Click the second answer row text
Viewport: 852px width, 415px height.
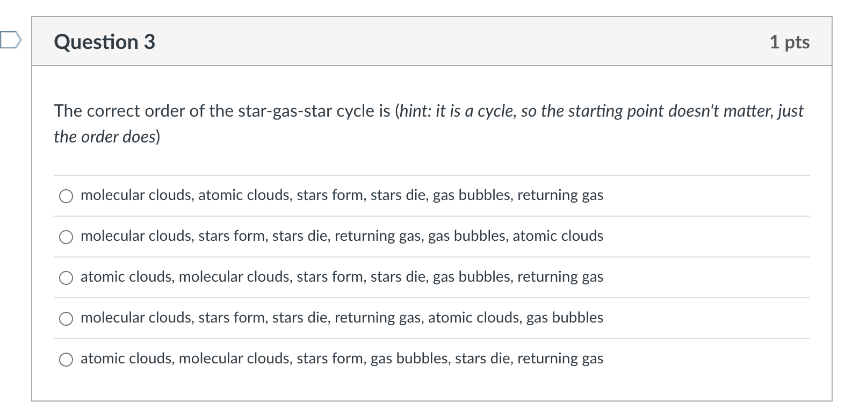click(342, 237)
